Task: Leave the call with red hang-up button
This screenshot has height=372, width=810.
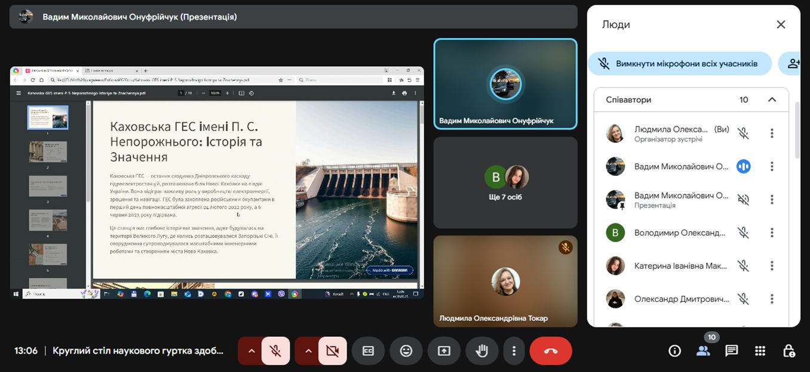Action: tap(551, 351)
